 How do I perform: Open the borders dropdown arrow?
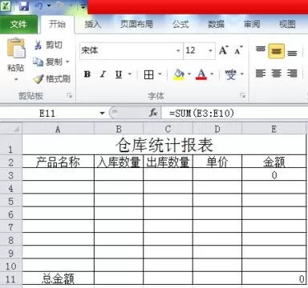click(160, 74)
